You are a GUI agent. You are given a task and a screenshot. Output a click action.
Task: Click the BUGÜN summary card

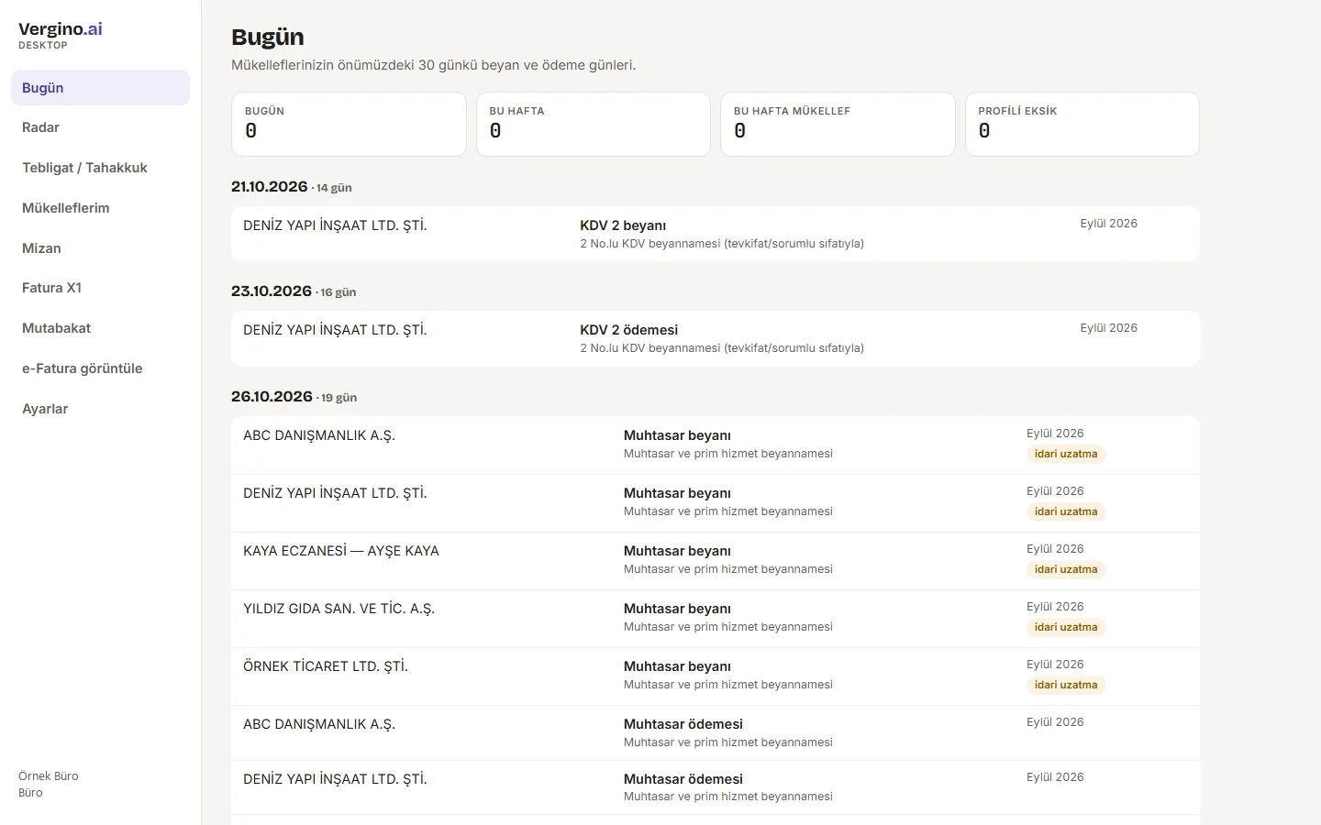coord(349,124)
